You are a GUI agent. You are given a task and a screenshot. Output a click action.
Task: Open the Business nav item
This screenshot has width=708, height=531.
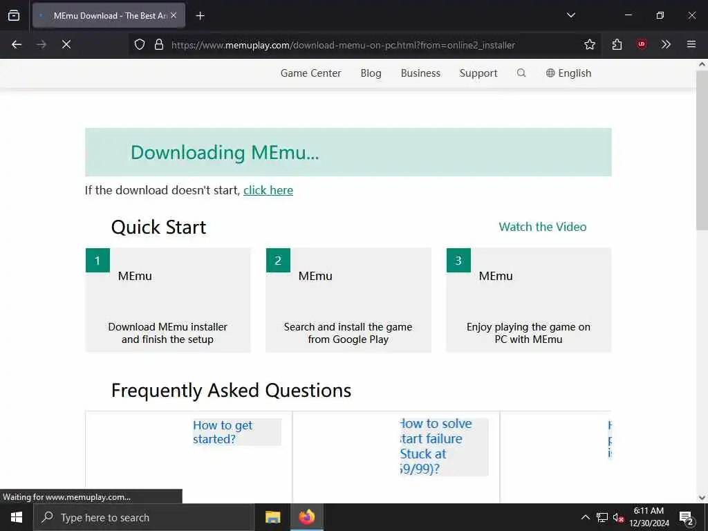420,73
